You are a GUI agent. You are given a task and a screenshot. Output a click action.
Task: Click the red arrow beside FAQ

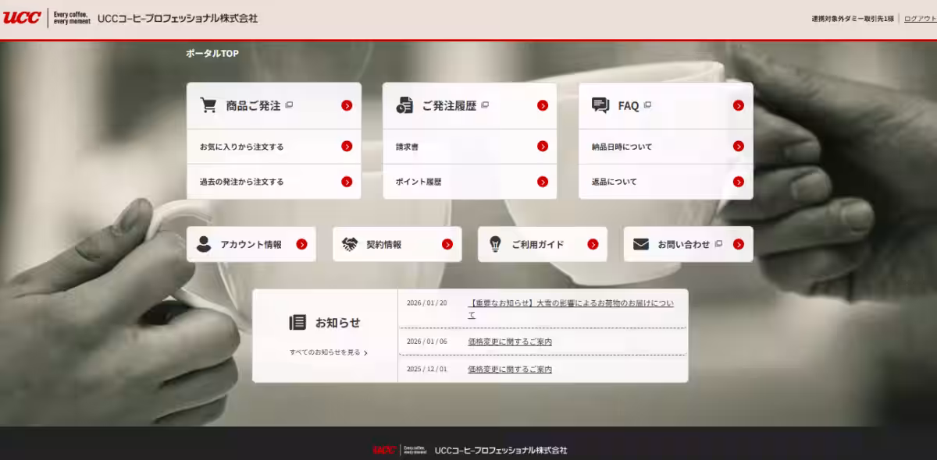pyautogui.click(x=738, y=104)
